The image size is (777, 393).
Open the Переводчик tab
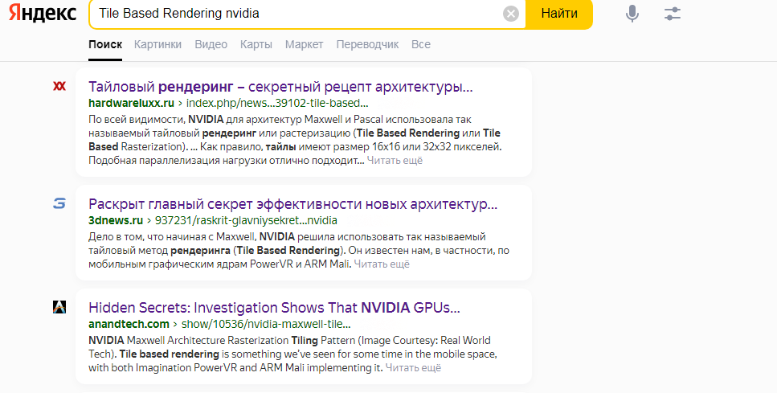coord(367,44)
